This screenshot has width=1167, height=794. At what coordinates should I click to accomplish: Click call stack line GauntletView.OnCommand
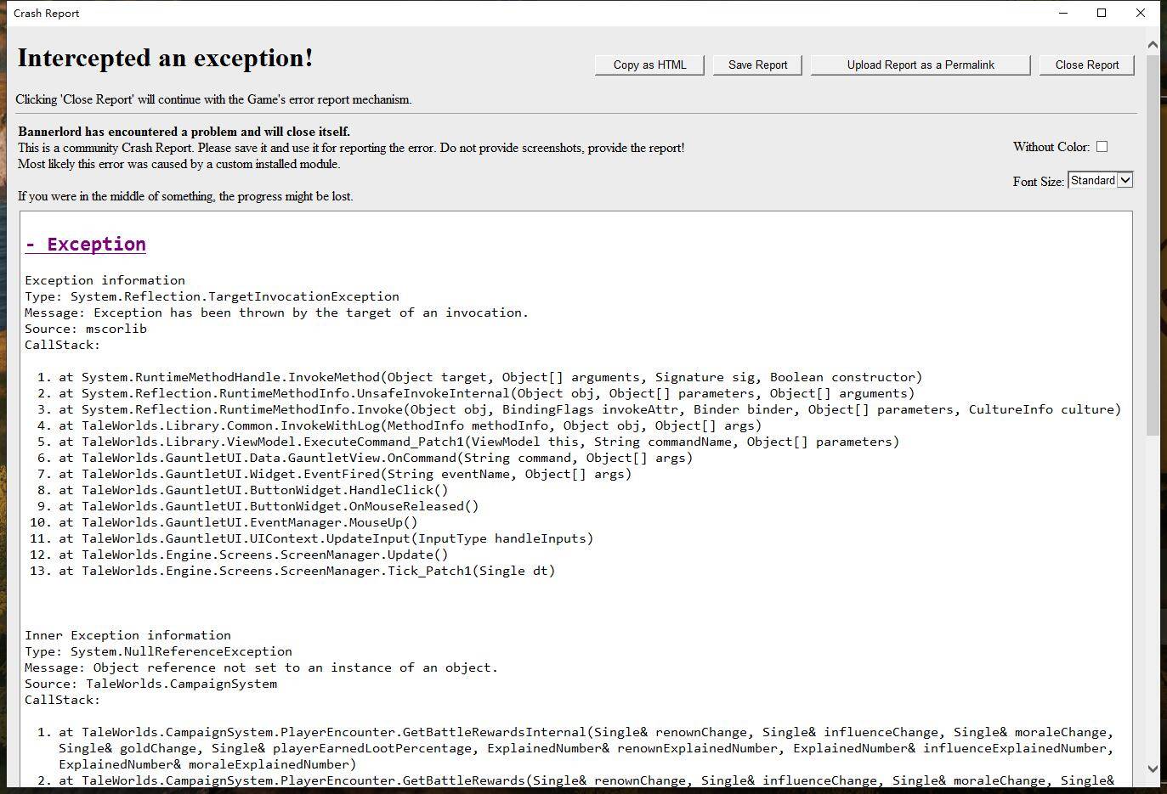pos(376,458)
